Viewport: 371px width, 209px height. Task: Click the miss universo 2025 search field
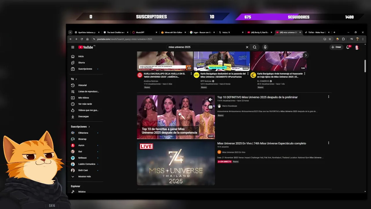tap(206, 47)
